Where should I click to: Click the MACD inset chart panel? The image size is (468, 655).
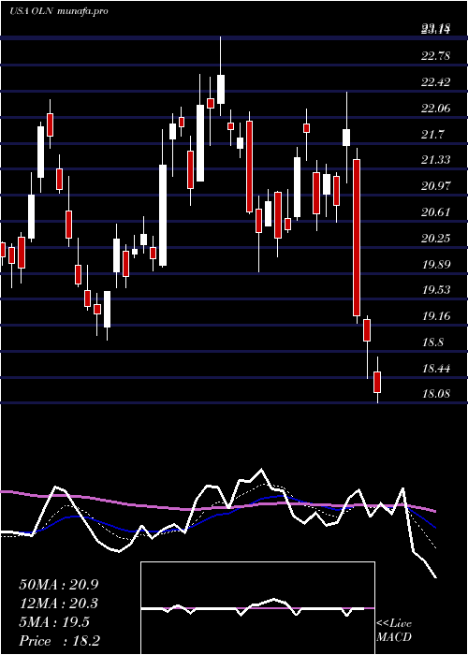257,608
